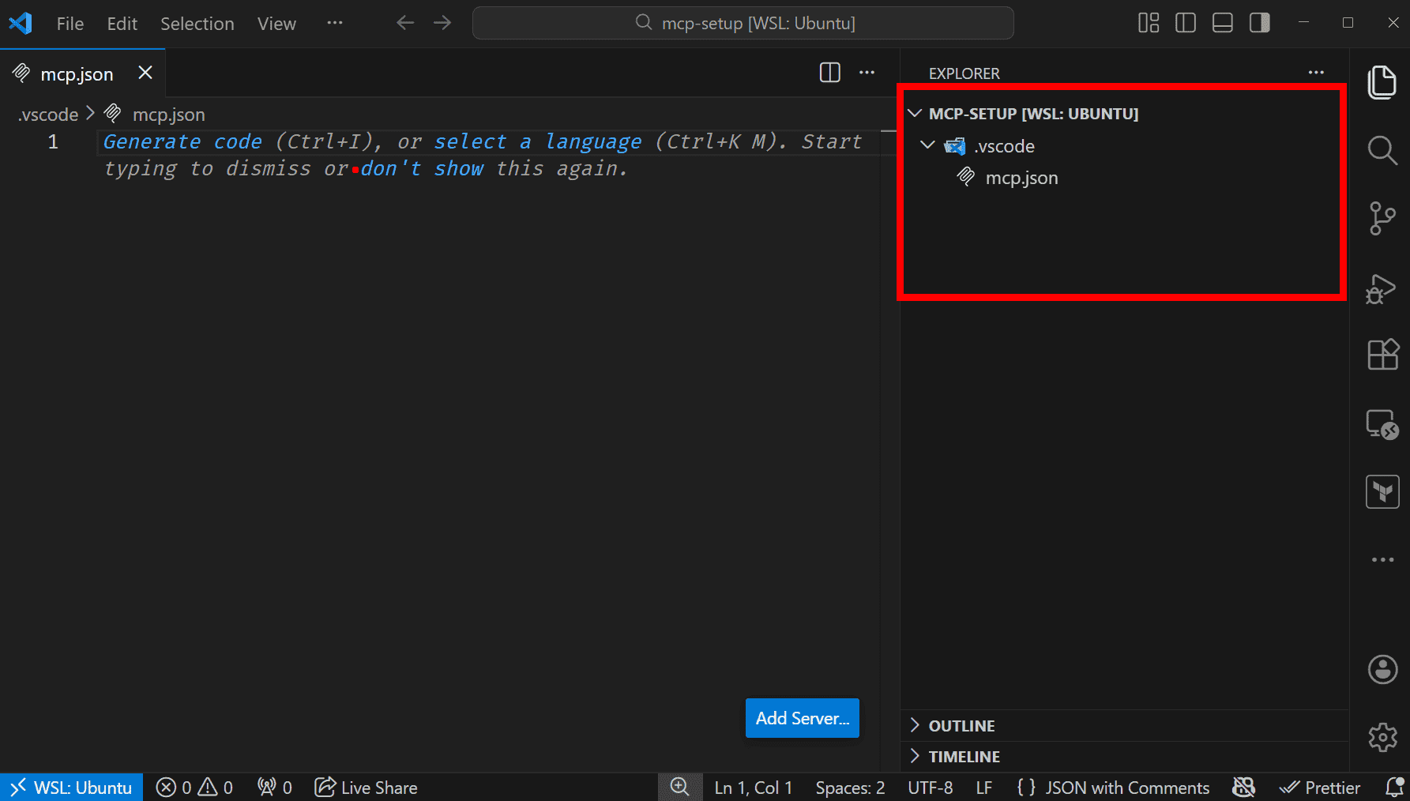Open the Live Share status icon
The height and width of the screenshot is (801, 1410).
[x=365, y=787]
